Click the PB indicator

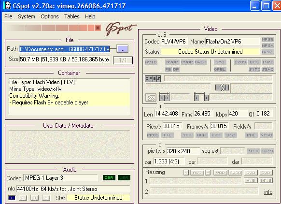[168, 69]
